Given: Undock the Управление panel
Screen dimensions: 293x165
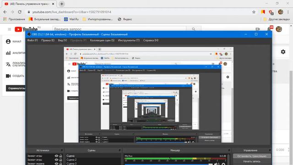Looking at the screenshot, I should click(x=270, y=150).
